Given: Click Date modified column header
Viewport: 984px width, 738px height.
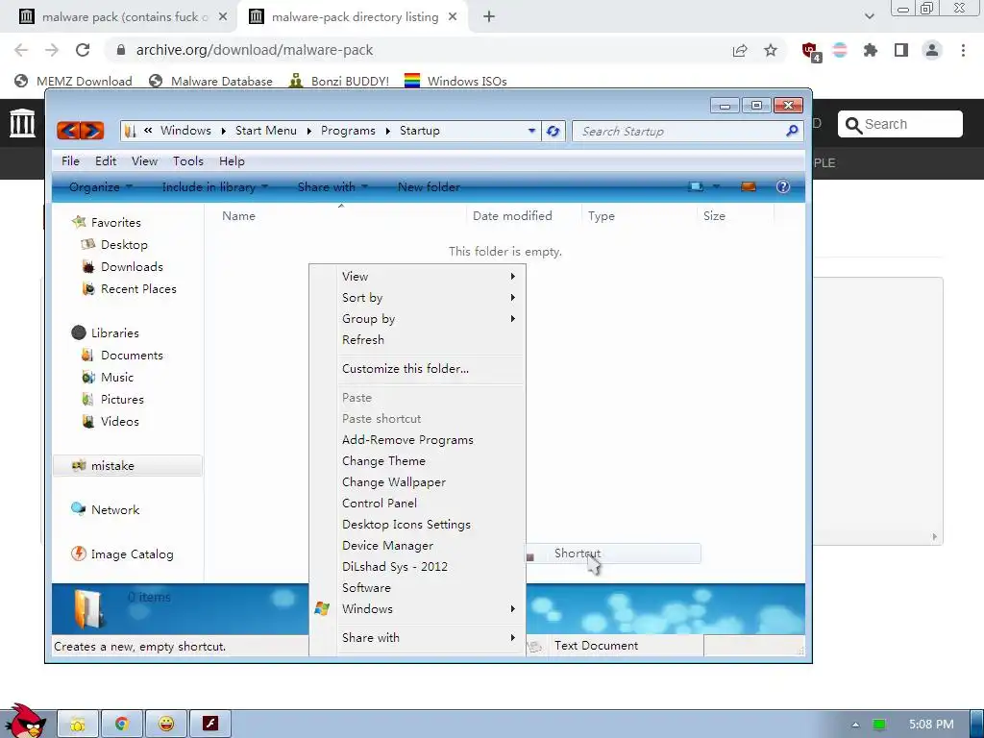Looking at the screenshot, I should [x=524, y=216].
